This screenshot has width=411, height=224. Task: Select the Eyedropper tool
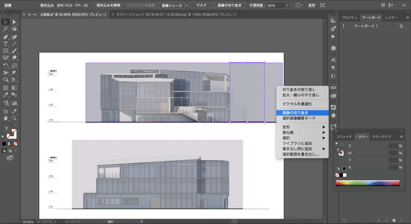[6, 95]
